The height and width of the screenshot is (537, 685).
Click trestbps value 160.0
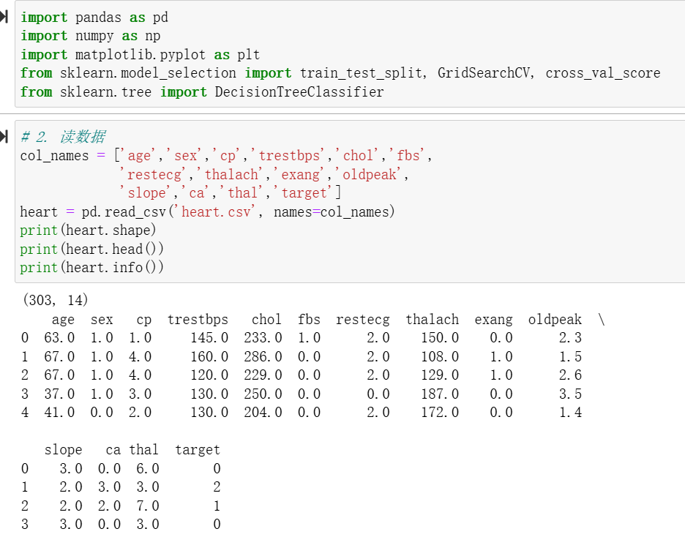tap(209, 357)
